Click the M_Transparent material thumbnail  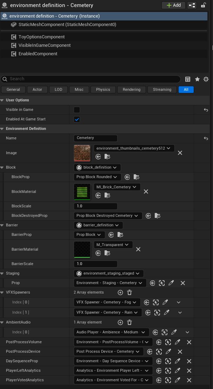pos(82,249)
